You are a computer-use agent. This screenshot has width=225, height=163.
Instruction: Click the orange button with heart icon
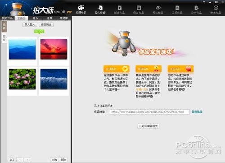coord(180,69)
